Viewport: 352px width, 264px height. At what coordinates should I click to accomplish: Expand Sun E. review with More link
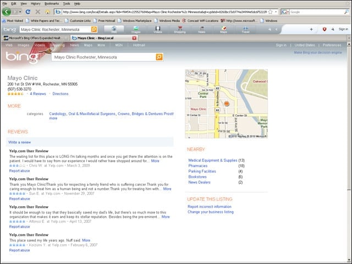pyautogui.click(x=167, y=189)
